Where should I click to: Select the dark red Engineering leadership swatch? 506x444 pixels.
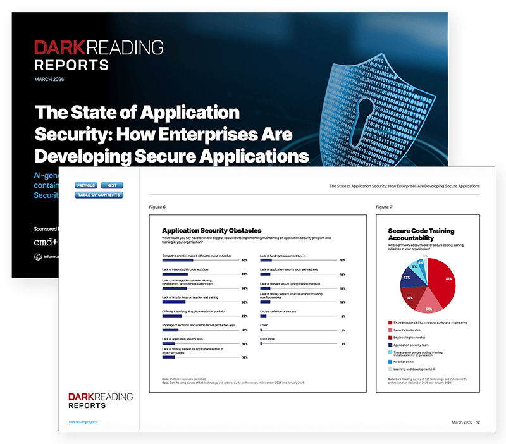[390, 338]
